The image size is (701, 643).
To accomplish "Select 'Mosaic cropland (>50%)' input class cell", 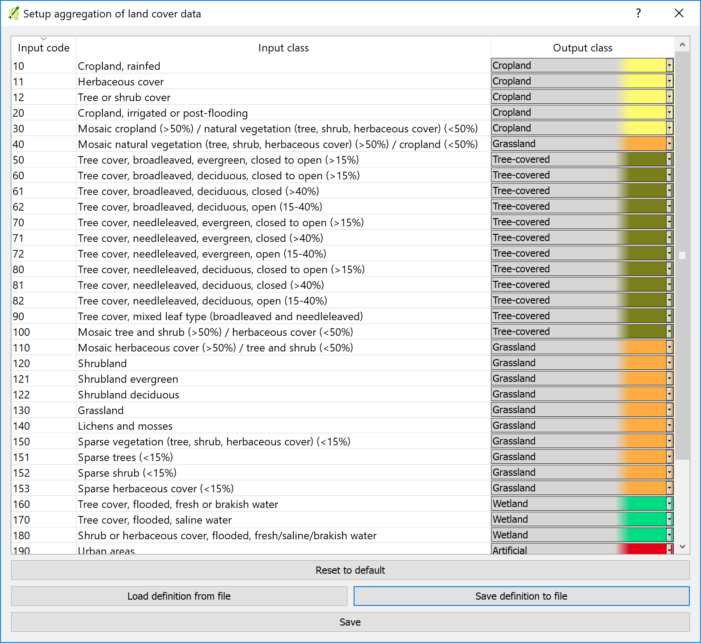I will (x=283, y=128).
